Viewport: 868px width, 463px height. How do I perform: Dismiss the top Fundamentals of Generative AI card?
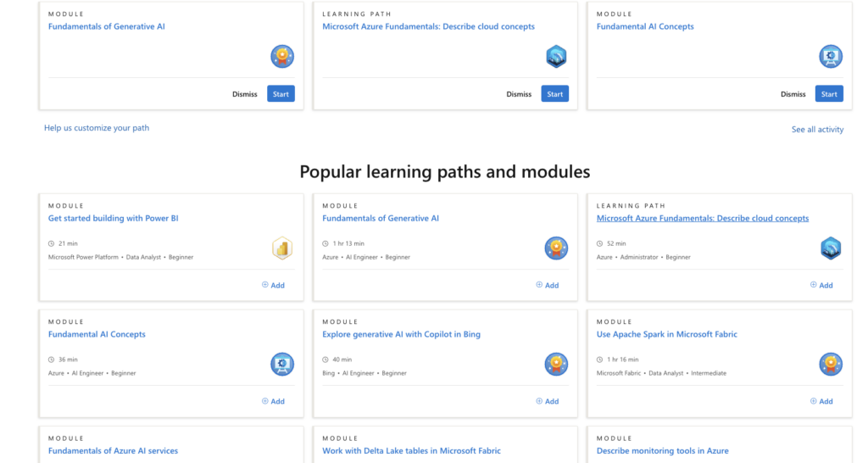[245, 94]
